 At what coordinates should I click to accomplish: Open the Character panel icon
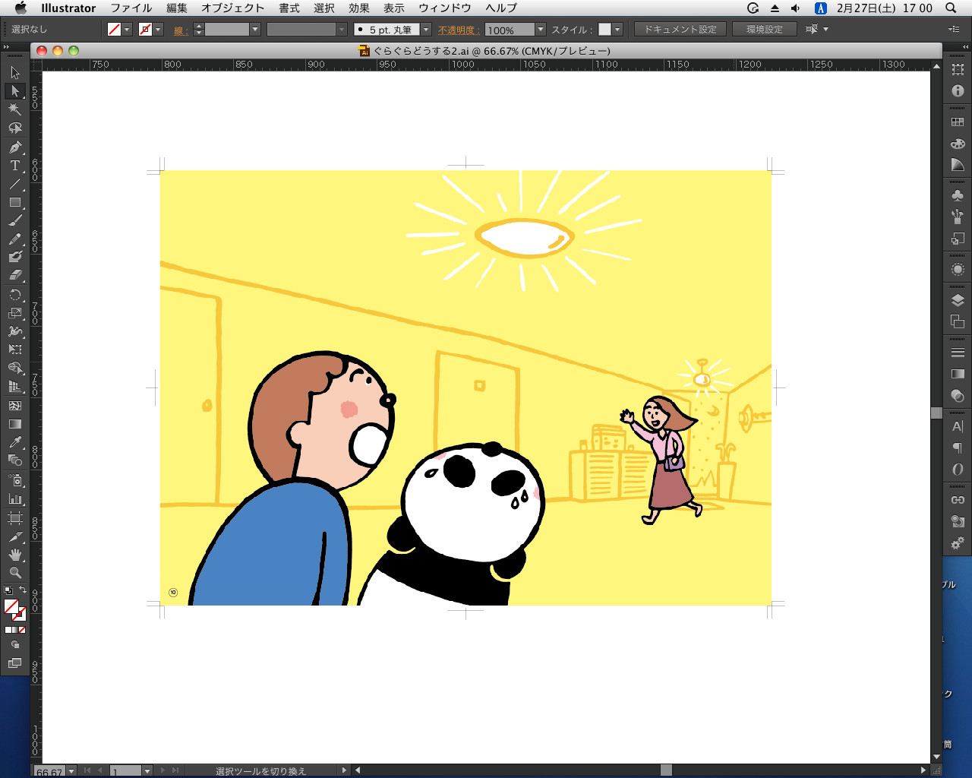[x=958, y=426]
